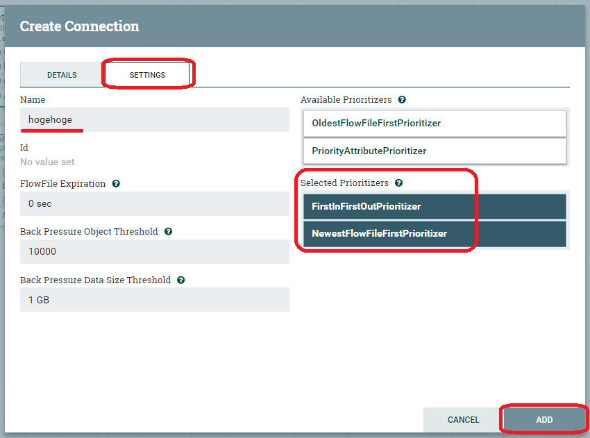The image size is (590, 438).
Task: Click the Create Connection dialog title
Action: (79, 26)
